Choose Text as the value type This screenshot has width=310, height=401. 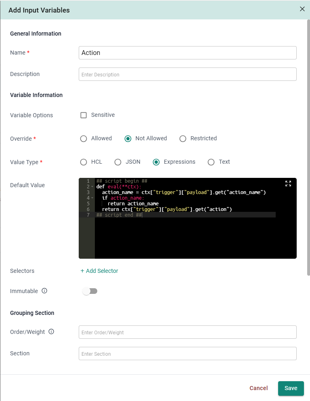211,162
